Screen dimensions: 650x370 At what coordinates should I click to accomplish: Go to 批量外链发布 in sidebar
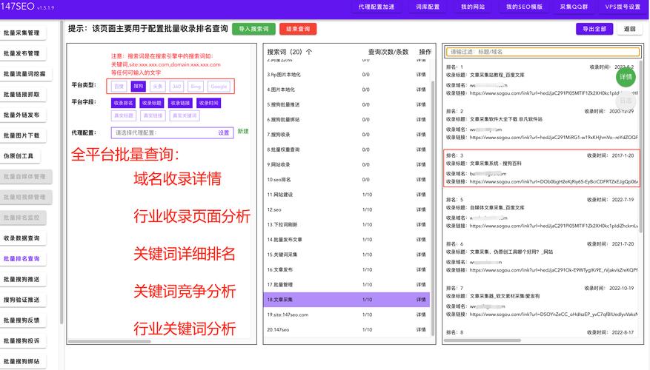point(23,115)
